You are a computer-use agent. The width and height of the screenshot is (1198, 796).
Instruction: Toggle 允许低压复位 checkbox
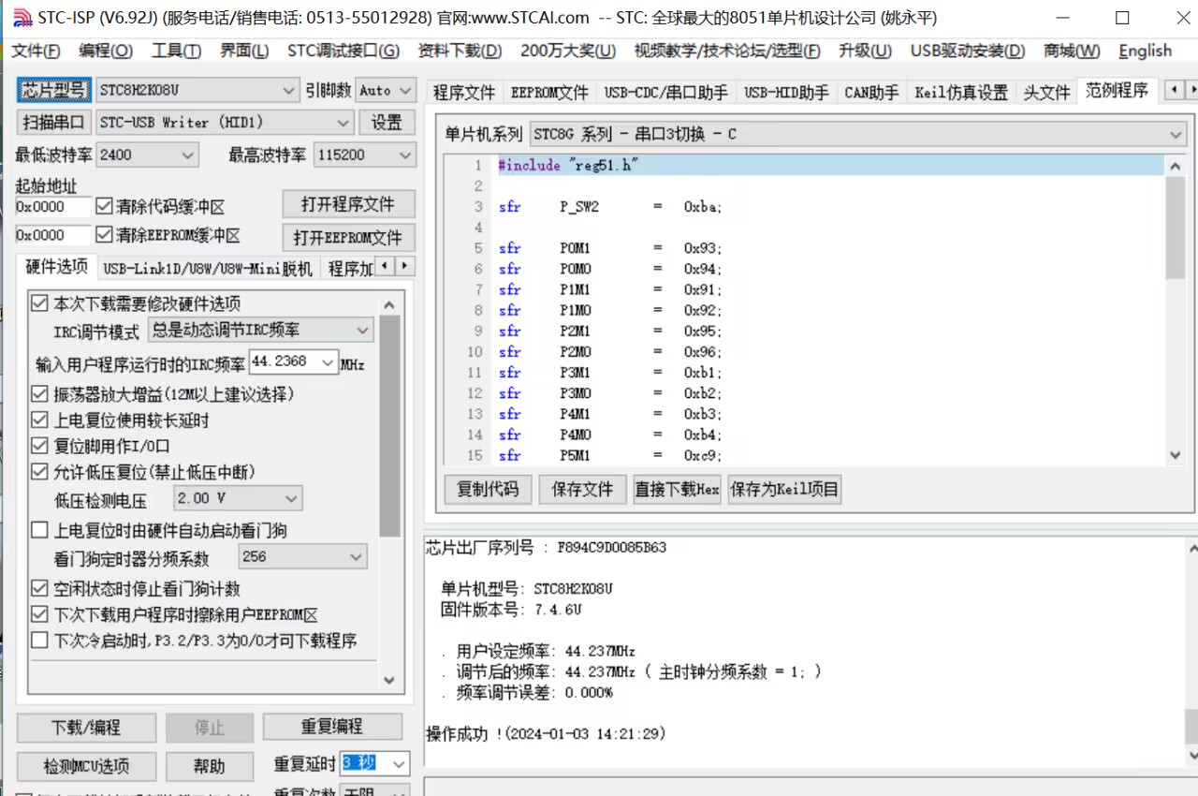point(39,472)
